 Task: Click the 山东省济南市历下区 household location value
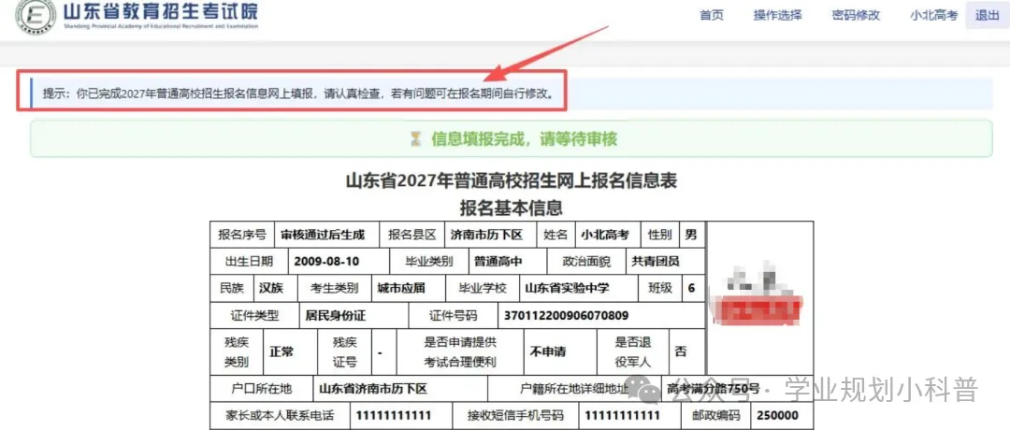[373, 389]
